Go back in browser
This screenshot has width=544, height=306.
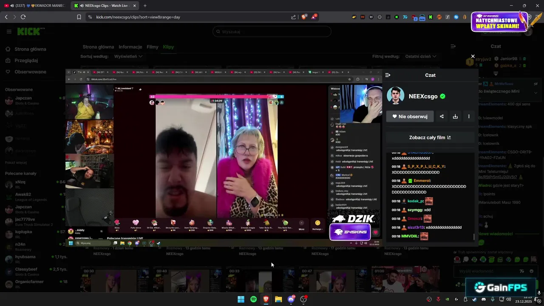[6, 17]
